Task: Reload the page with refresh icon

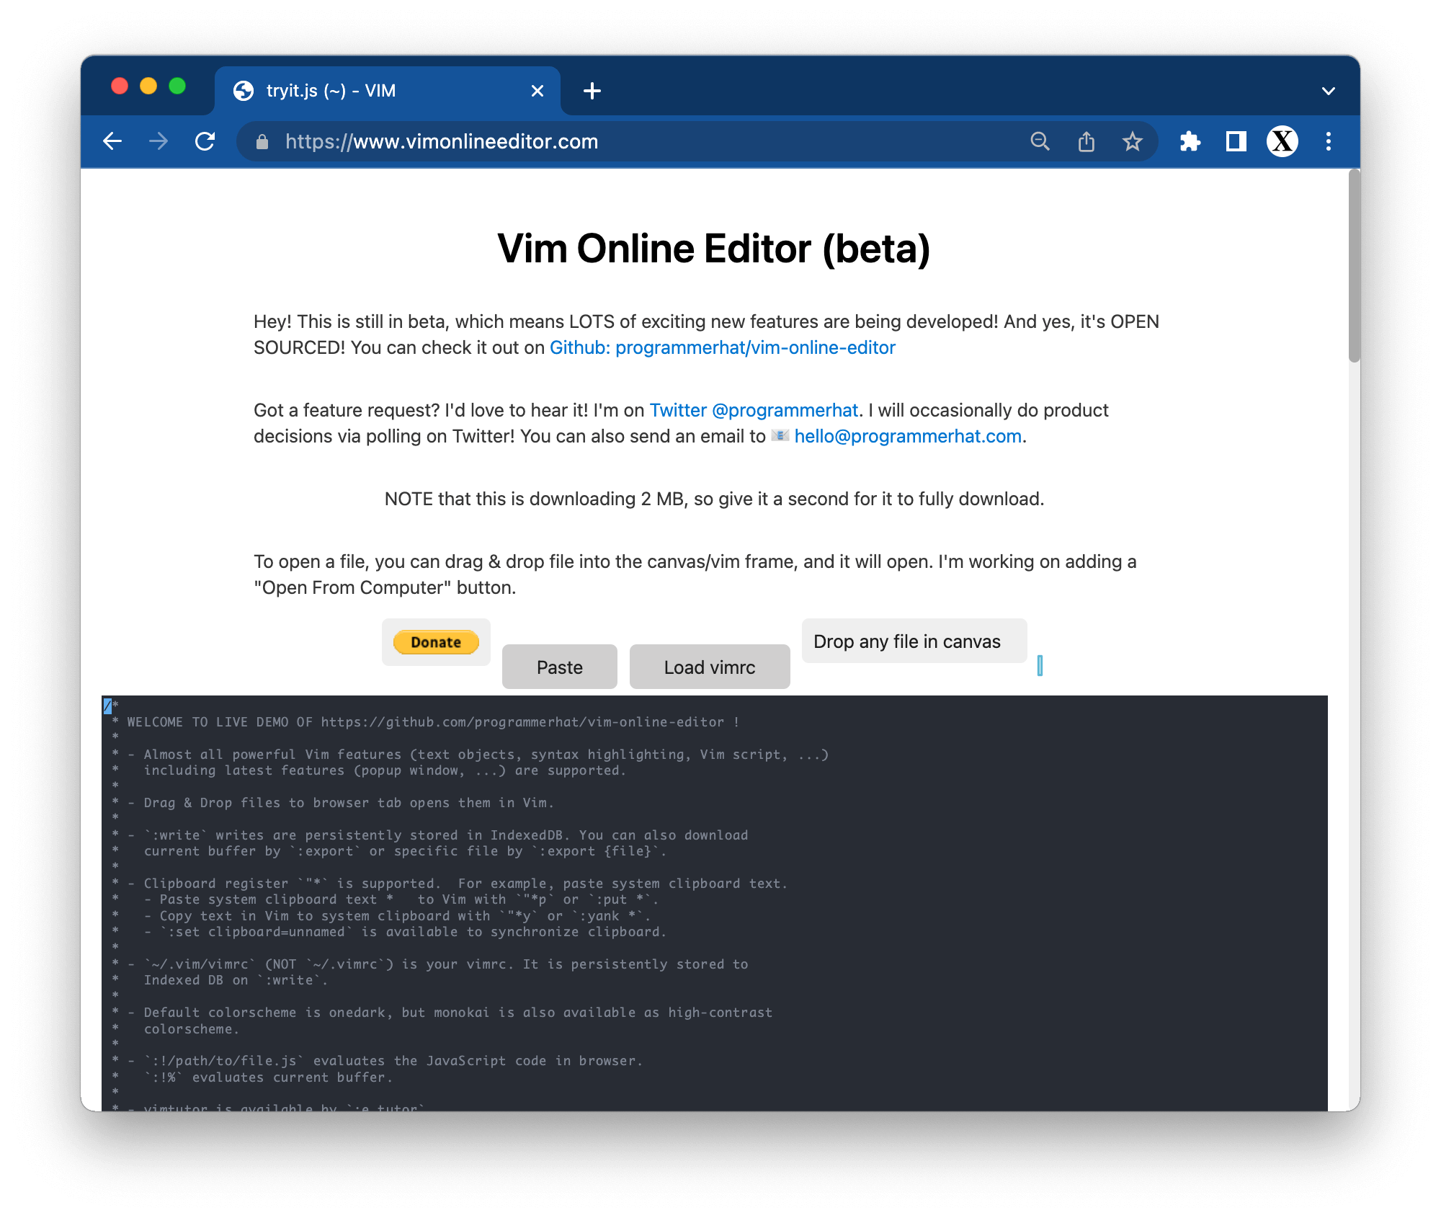Action: point(205,141)
